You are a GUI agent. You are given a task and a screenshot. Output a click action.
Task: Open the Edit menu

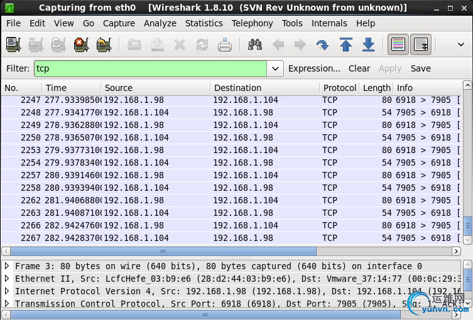click(x=38, y=23)
